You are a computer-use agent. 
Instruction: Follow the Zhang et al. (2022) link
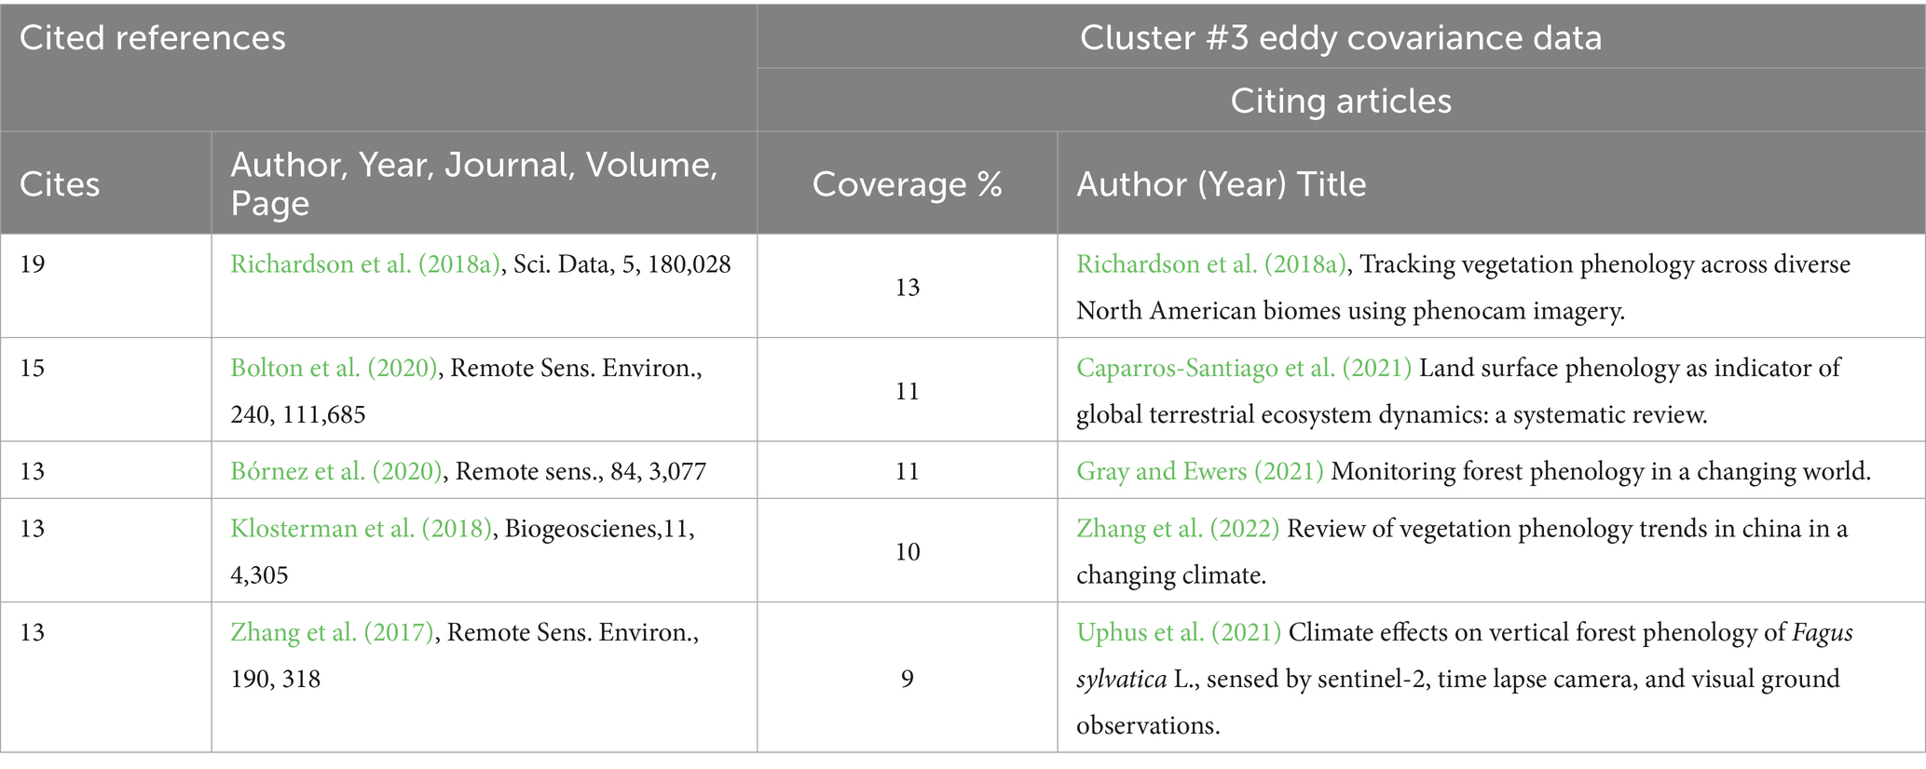point(1178,529)
